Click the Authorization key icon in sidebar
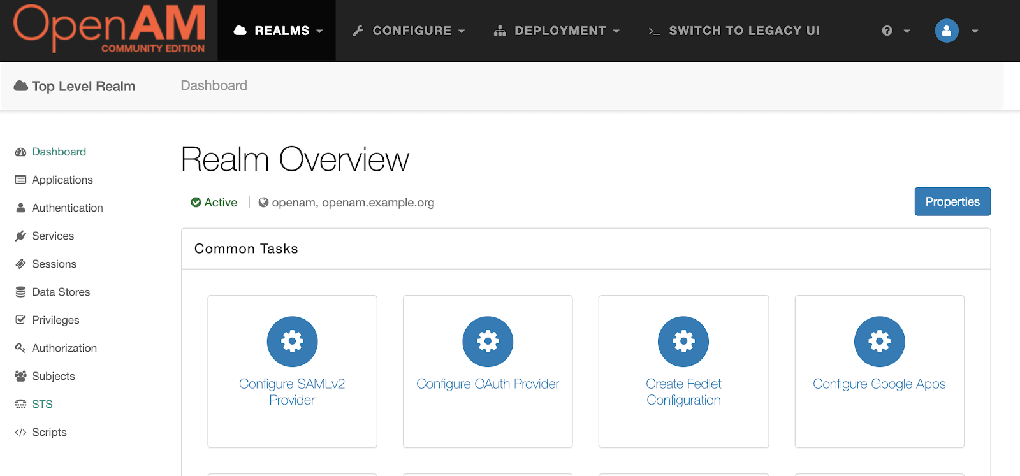1020x476 pixels. (x=20, y=348)
